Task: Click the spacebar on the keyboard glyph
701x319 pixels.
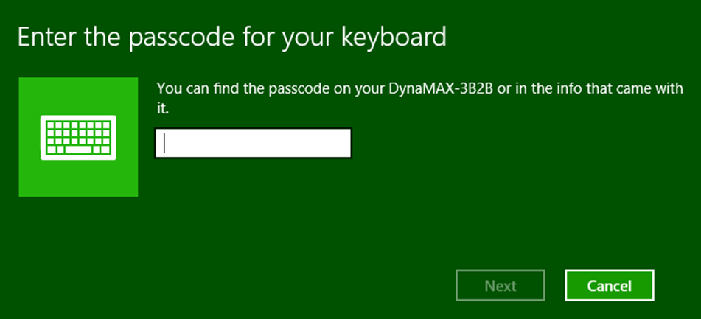Action: pos(78,150)
